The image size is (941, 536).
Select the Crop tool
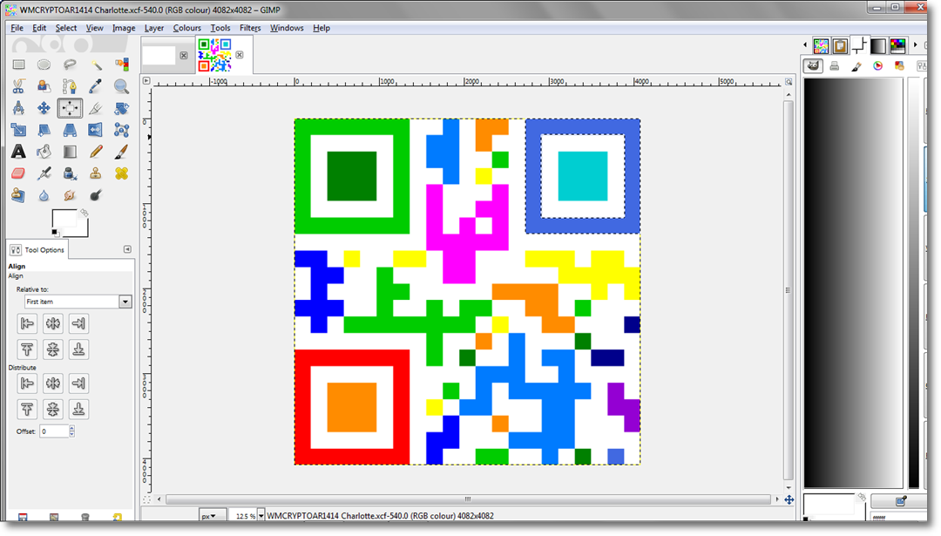[x=96, y=108]
